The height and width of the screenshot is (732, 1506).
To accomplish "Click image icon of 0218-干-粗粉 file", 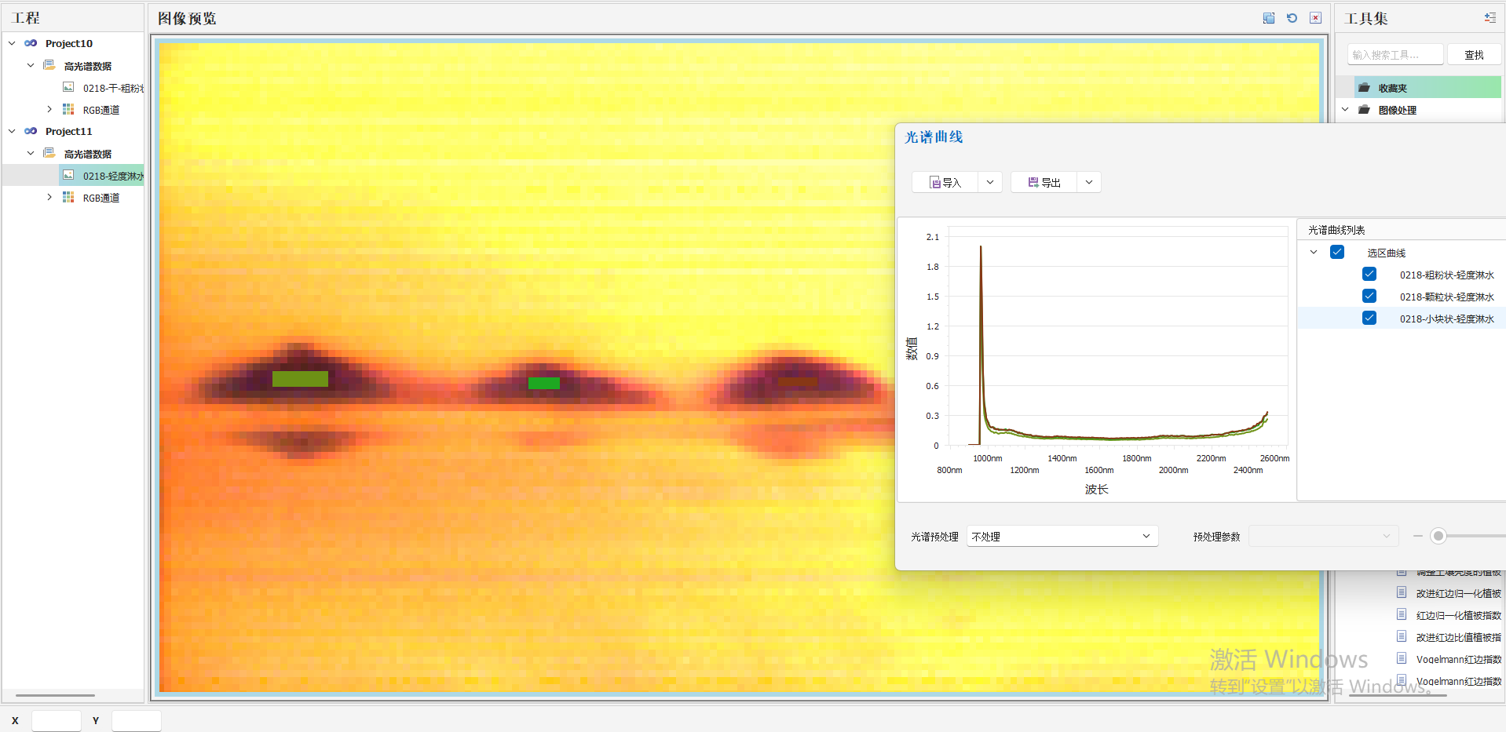I will (x=68, y=87).
